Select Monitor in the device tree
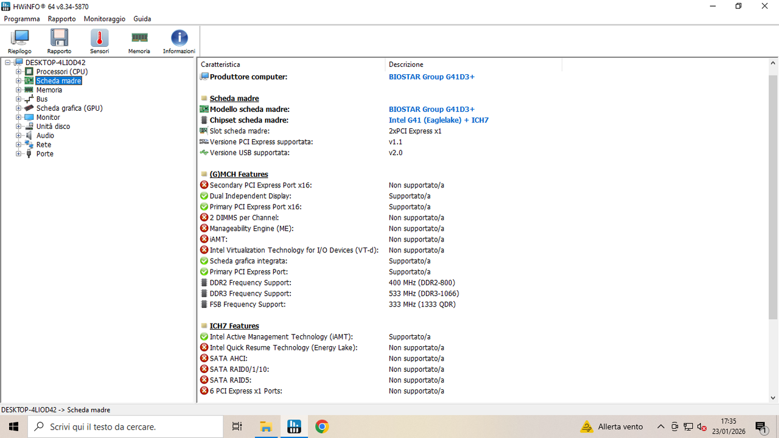The image size is (779, 438). click(48, 117)
